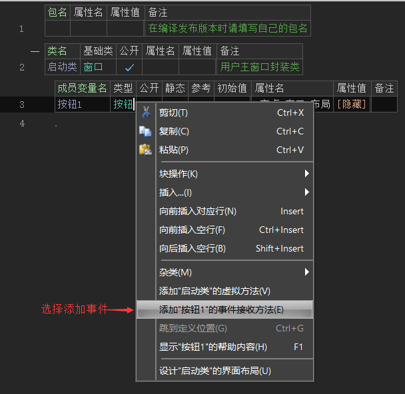Open 设计"启动类"的界面布局(U)

(x=224, y=371)
